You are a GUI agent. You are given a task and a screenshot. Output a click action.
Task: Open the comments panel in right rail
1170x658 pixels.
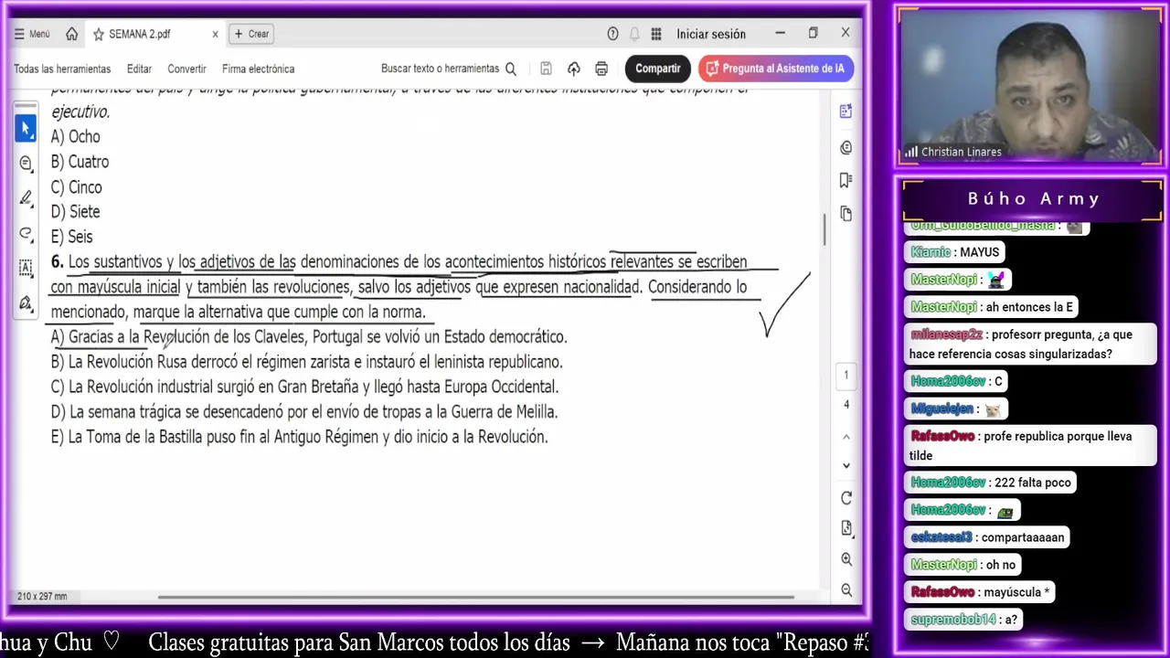(x=846, y=147)
